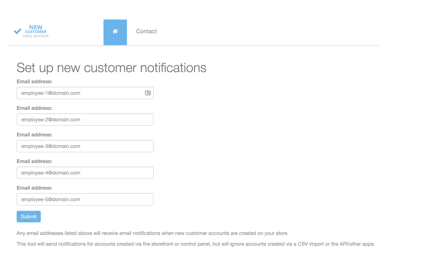The height and width of the screenshot is (264, 423).
Task: Click the label above employee-1 field
Action: (34, 81)
